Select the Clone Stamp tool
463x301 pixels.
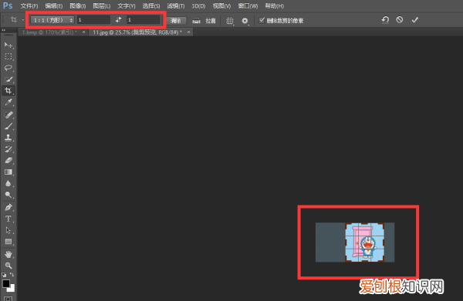coord(8,138)
